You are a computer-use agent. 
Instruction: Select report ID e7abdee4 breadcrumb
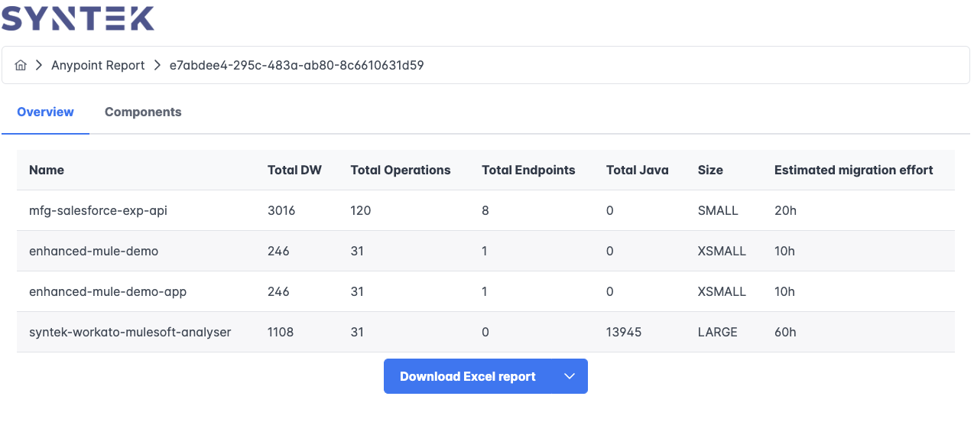[297, 66]
